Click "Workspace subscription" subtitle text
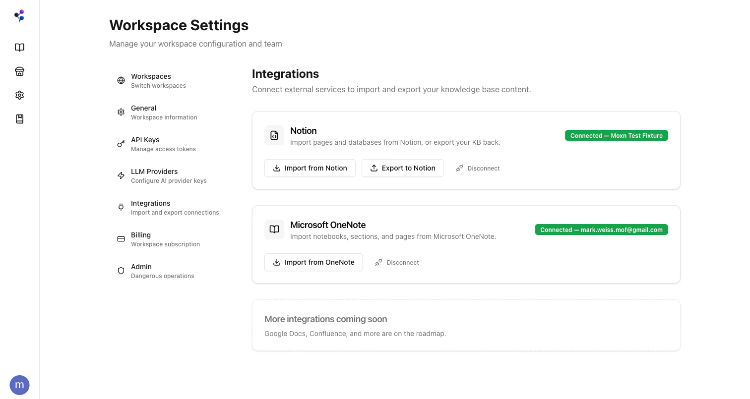Viewport: 750px width, 399px height. pyautogui.click(x=165, y=244)
